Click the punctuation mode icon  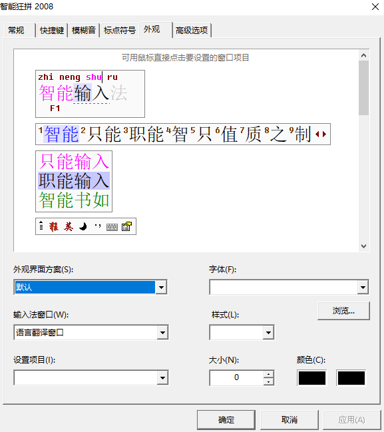click(98, 226)
